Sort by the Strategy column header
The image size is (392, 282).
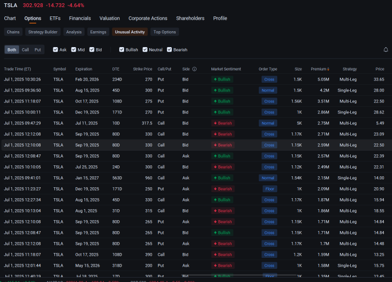[x=350, y=69]
